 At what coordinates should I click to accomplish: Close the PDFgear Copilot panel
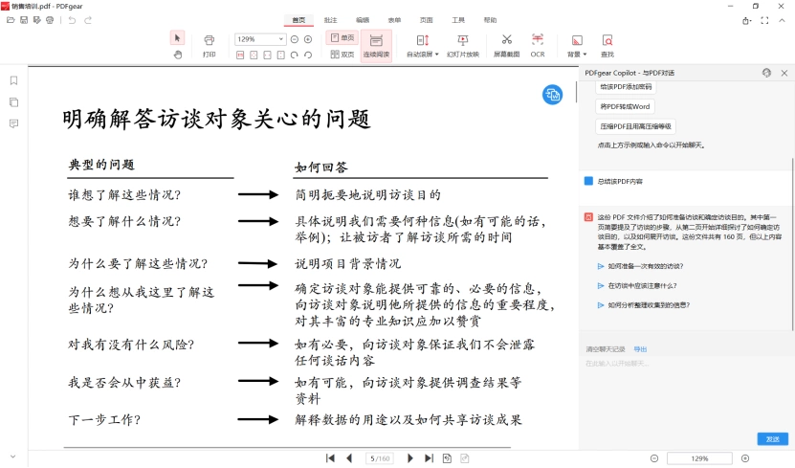pyautogui.click(x=784, y=73)
